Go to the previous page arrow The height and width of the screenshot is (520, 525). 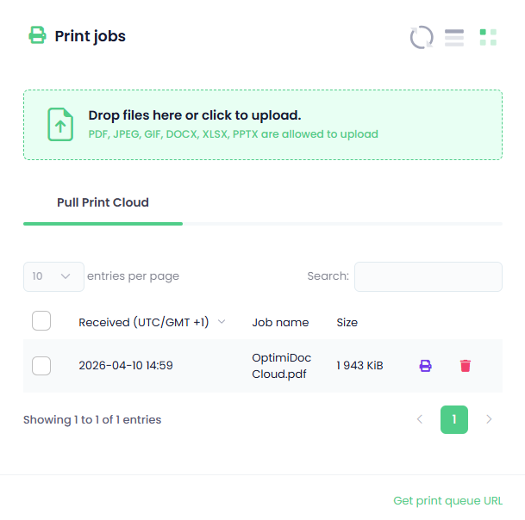point(420,419)
